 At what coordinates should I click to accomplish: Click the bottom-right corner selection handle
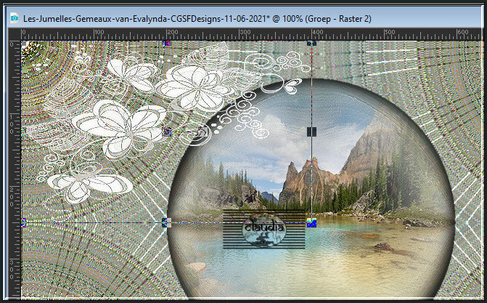pos(311,222)
